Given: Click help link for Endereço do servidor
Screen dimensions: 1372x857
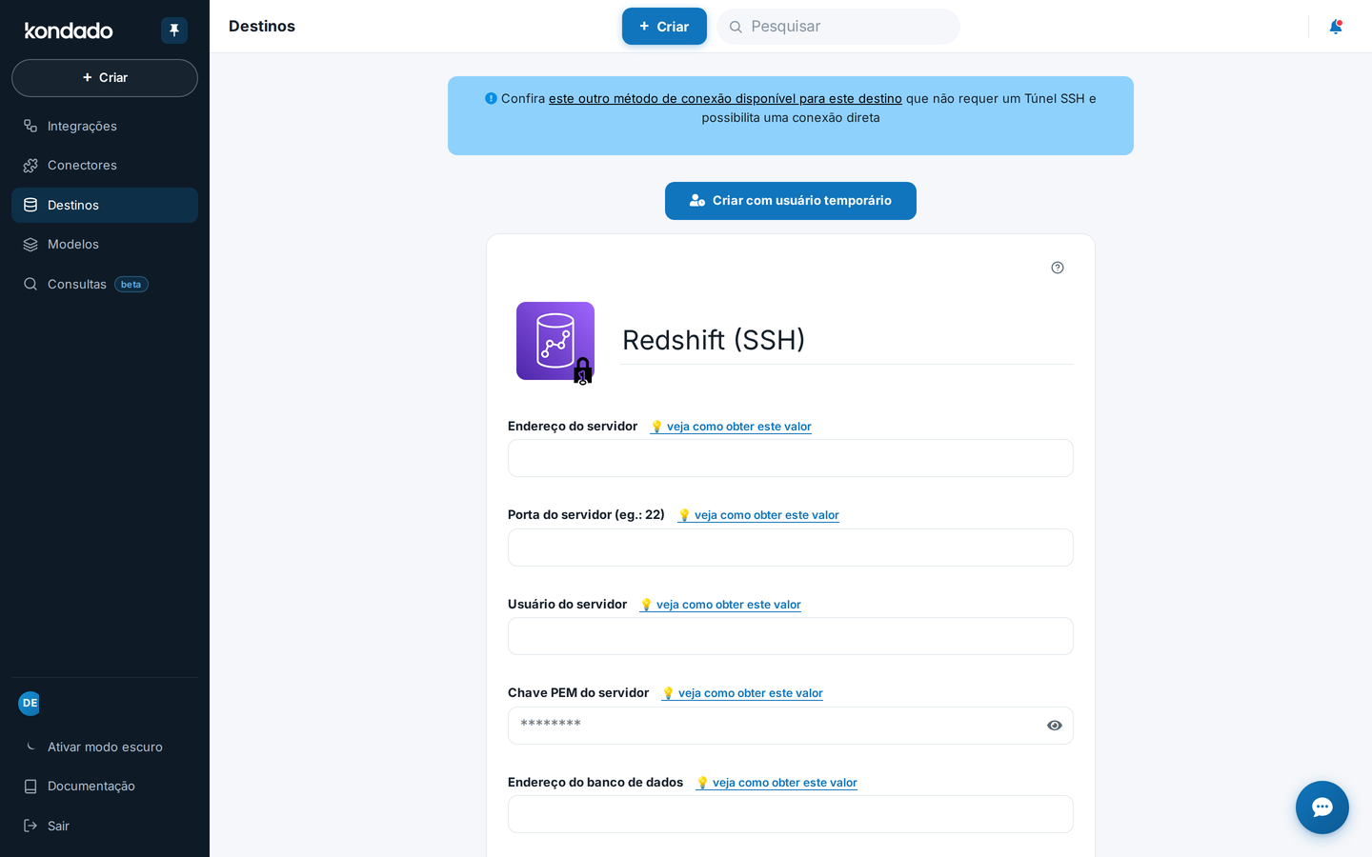Looking at the screenshot, I should point(731,427).
